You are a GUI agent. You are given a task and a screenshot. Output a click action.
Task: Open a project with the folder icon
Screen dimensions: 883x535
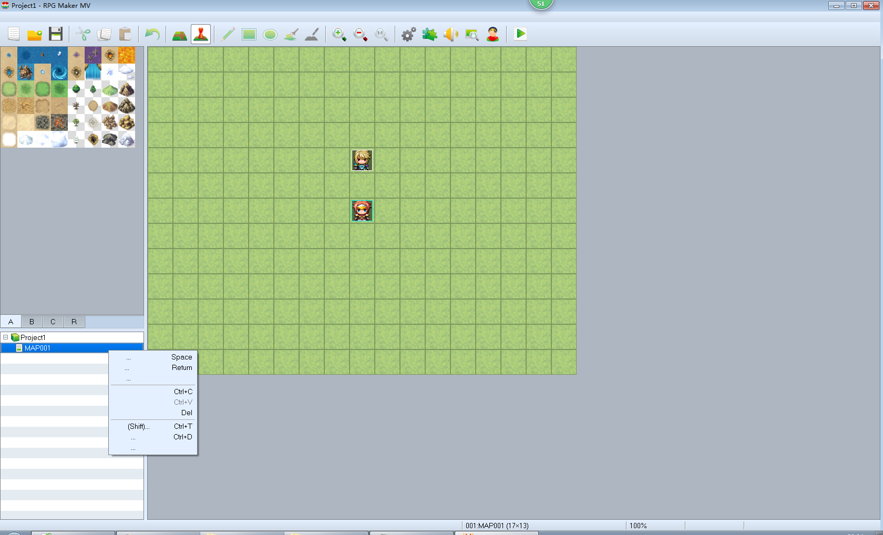pos(35,34)
